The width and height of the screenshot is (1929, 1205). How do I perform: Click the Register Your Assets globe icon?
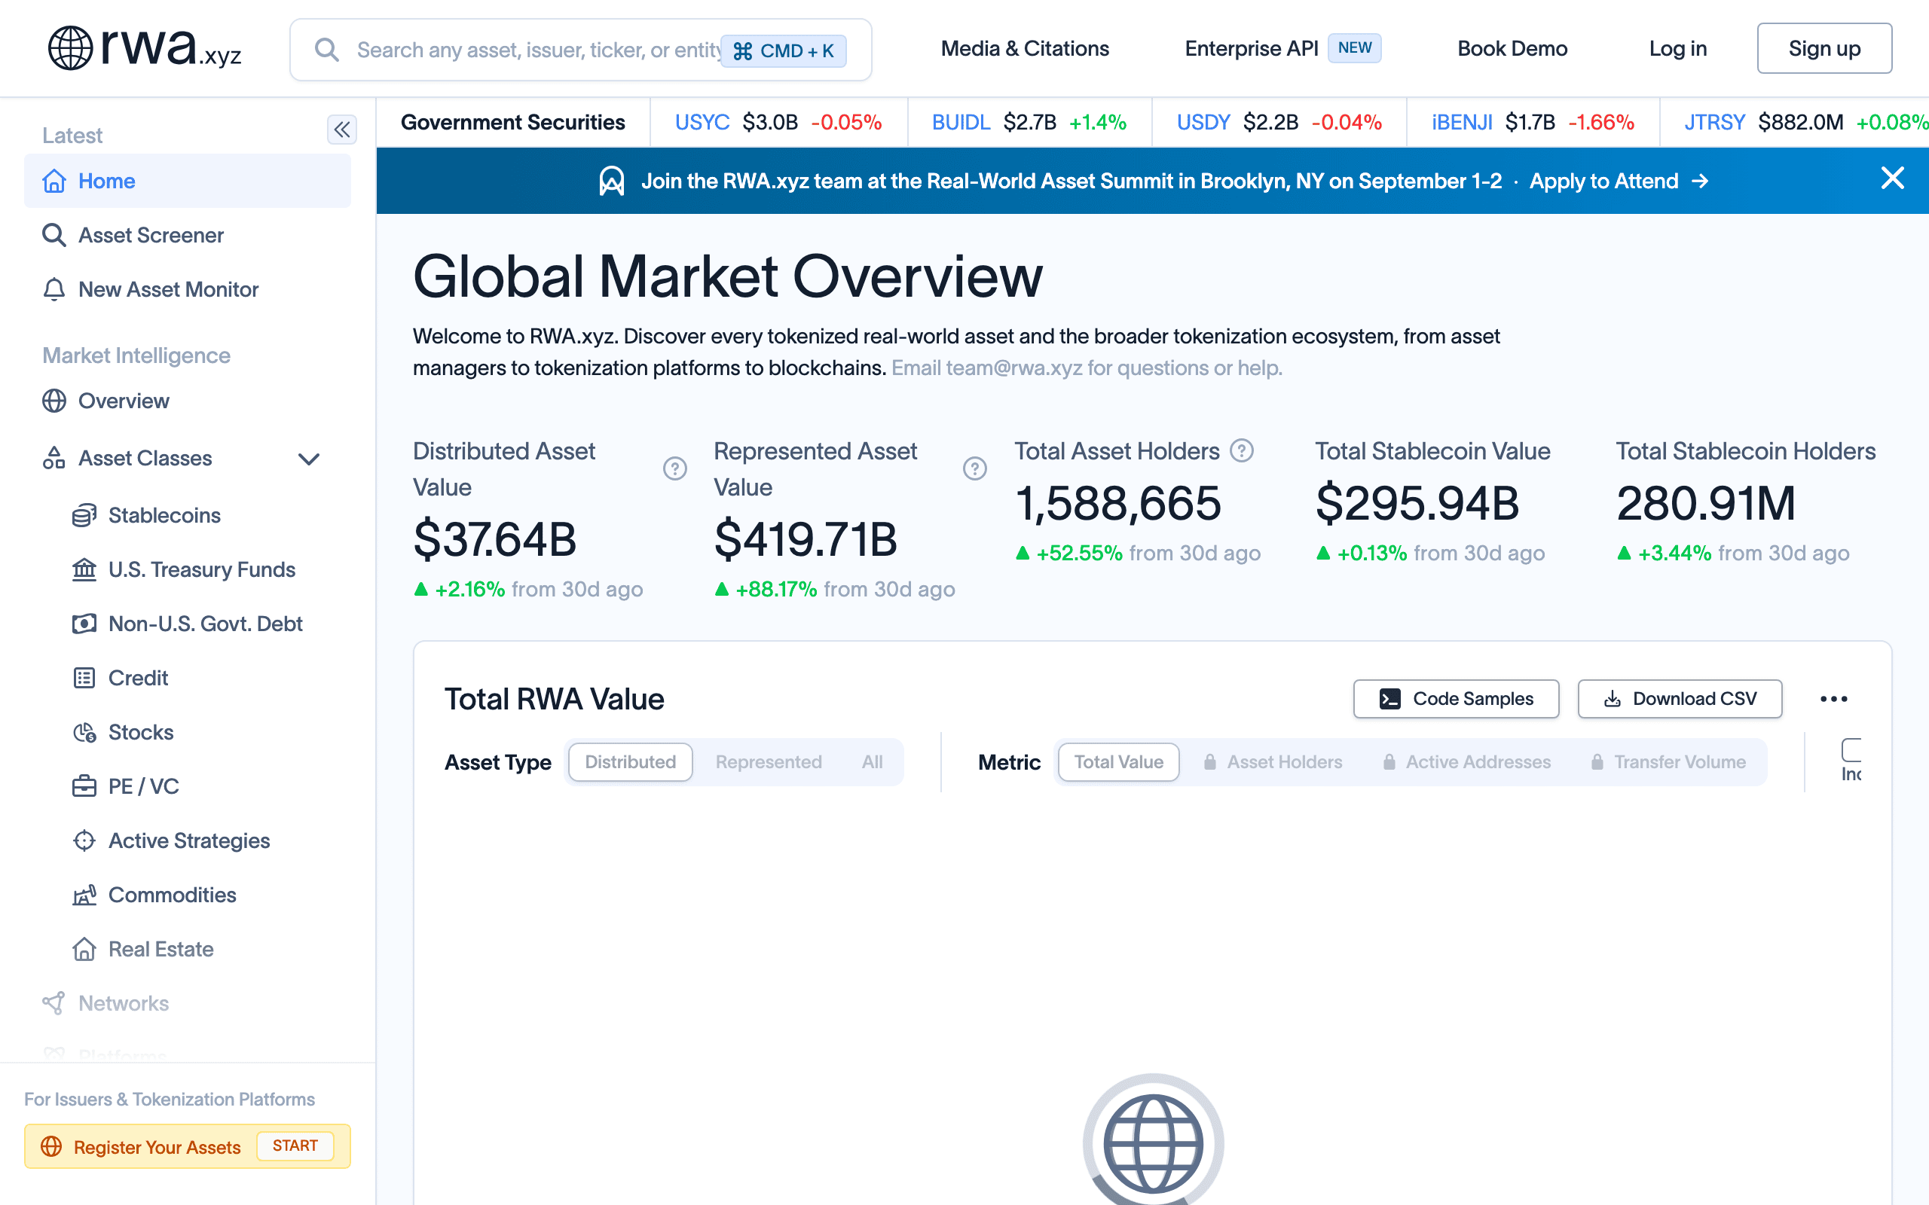tap(51, 1146)
